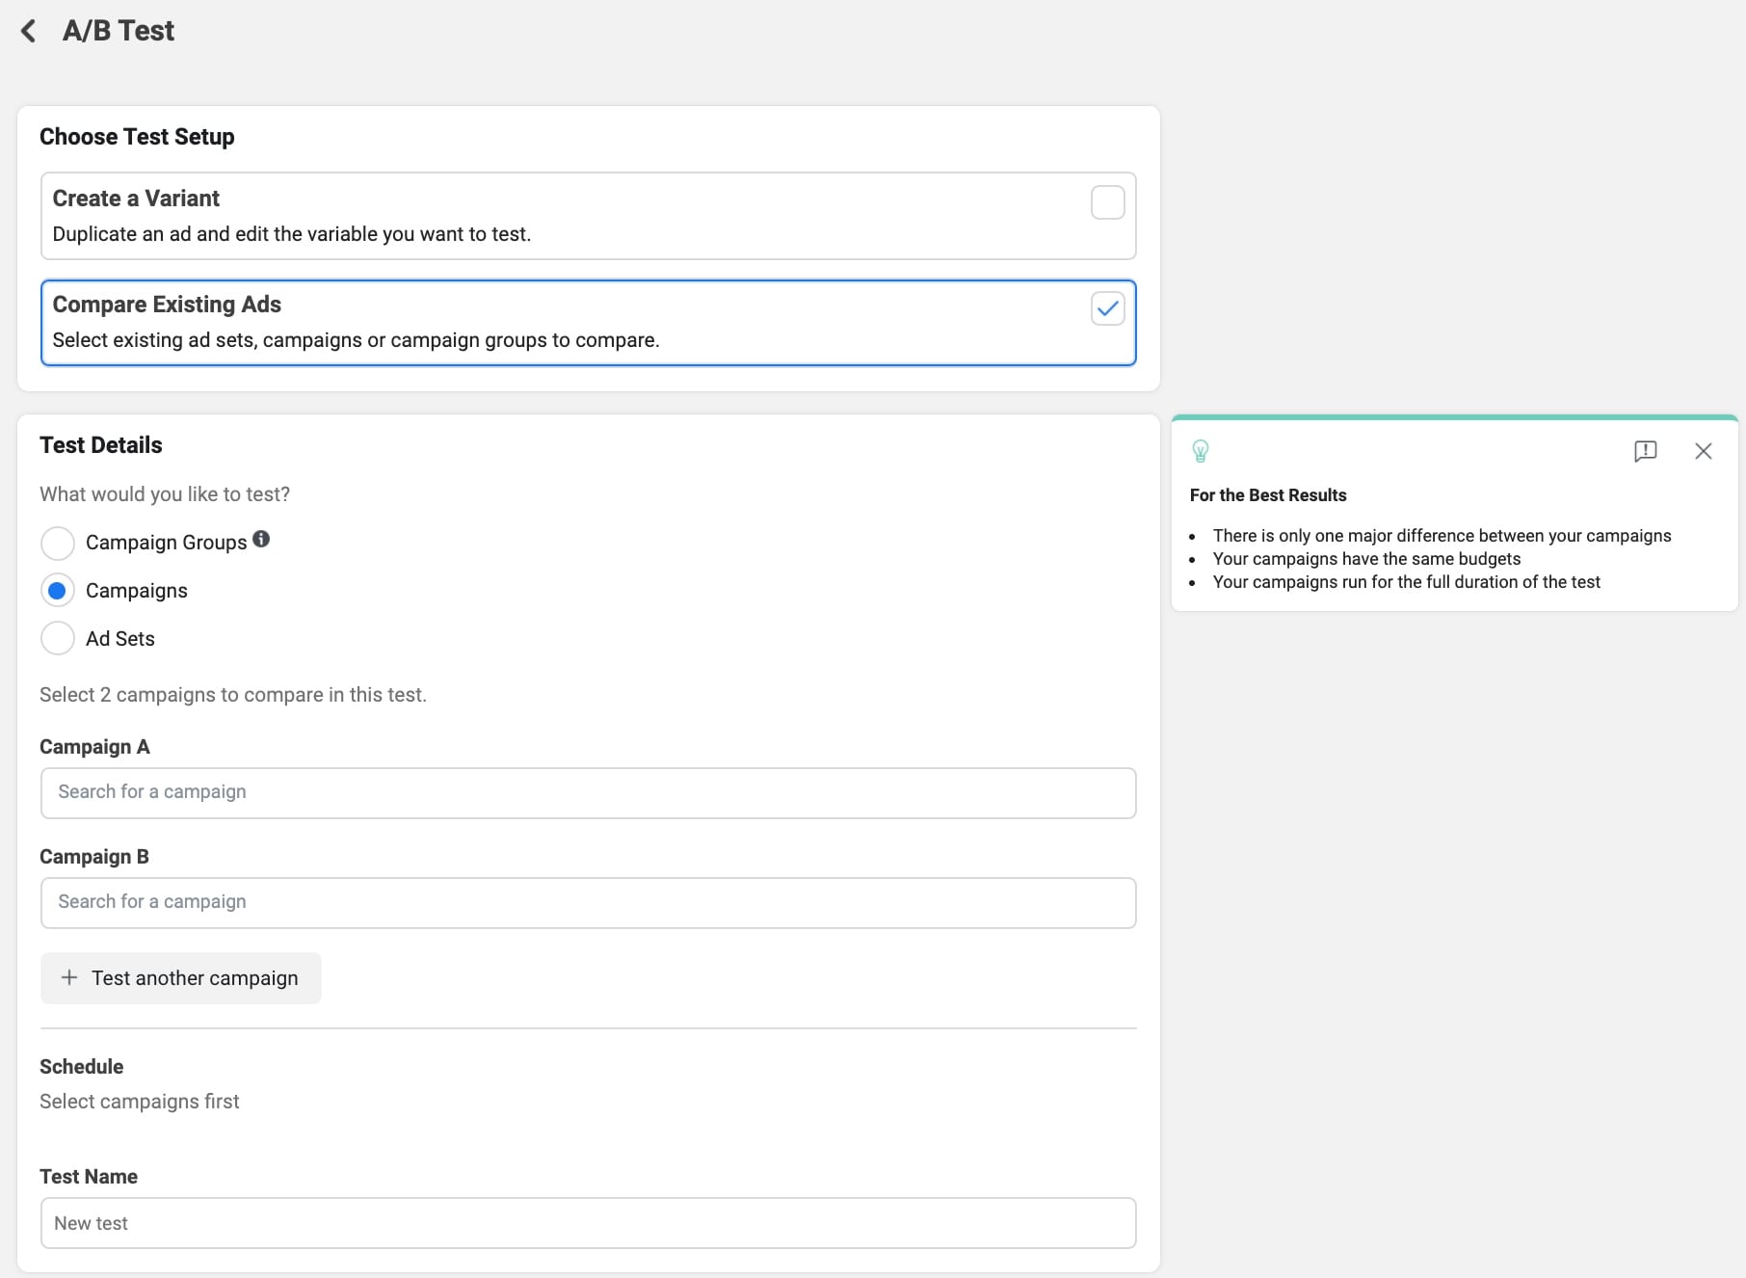Screen dimensions: 1746x1278
Task: Check the Create a Variant checkbox
Action: coord(1107,203)
